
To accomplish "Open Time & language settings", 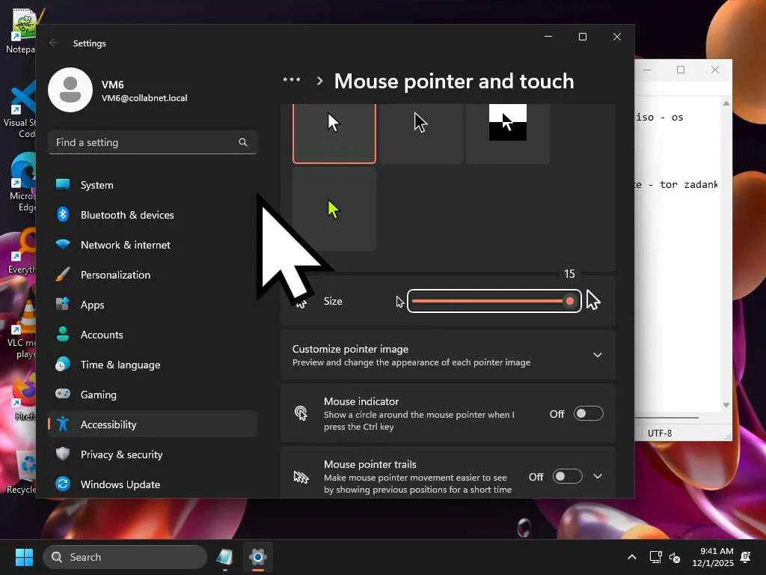I will [x=153, y=365].
